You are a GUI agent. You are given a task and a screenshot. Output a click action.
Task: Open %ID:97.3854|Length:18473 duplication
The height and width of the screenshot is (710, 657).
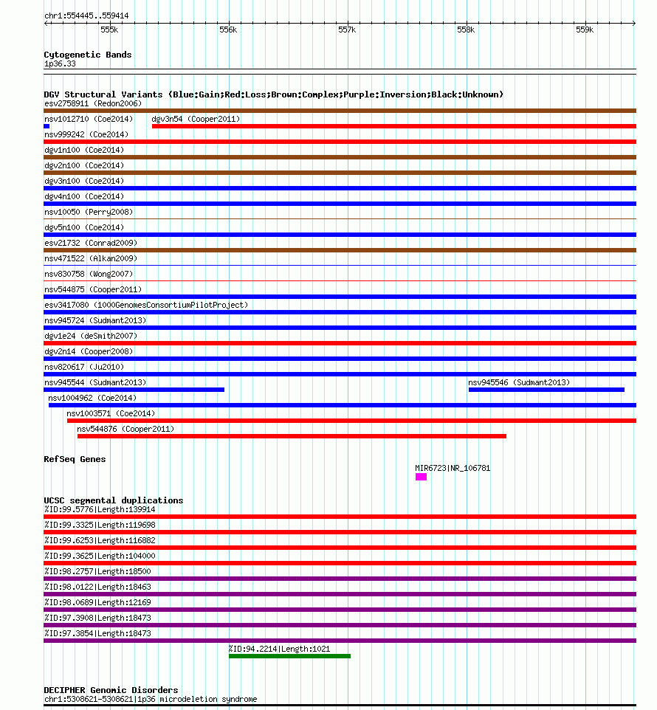[97, 633]
